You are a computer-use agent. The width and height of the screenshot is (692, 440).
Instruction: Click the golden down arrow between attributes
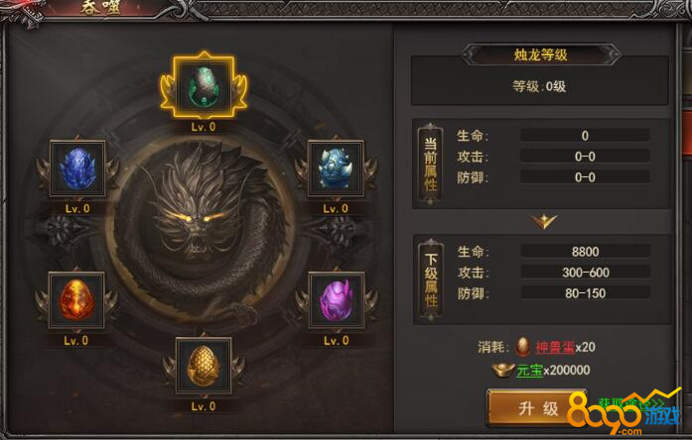pos(544,221)
